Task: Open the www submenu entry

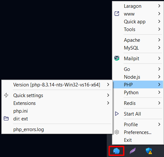Action: coord(138,14)
